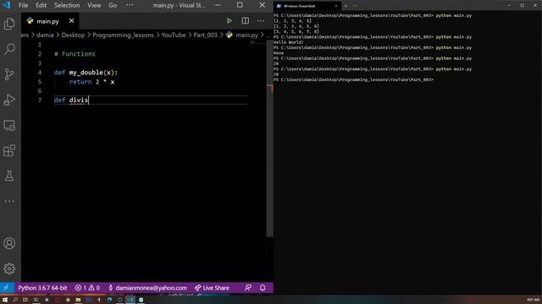Open the Windows Start menu
Viewport: 542px width, 304px height.
tap(5, 300)
